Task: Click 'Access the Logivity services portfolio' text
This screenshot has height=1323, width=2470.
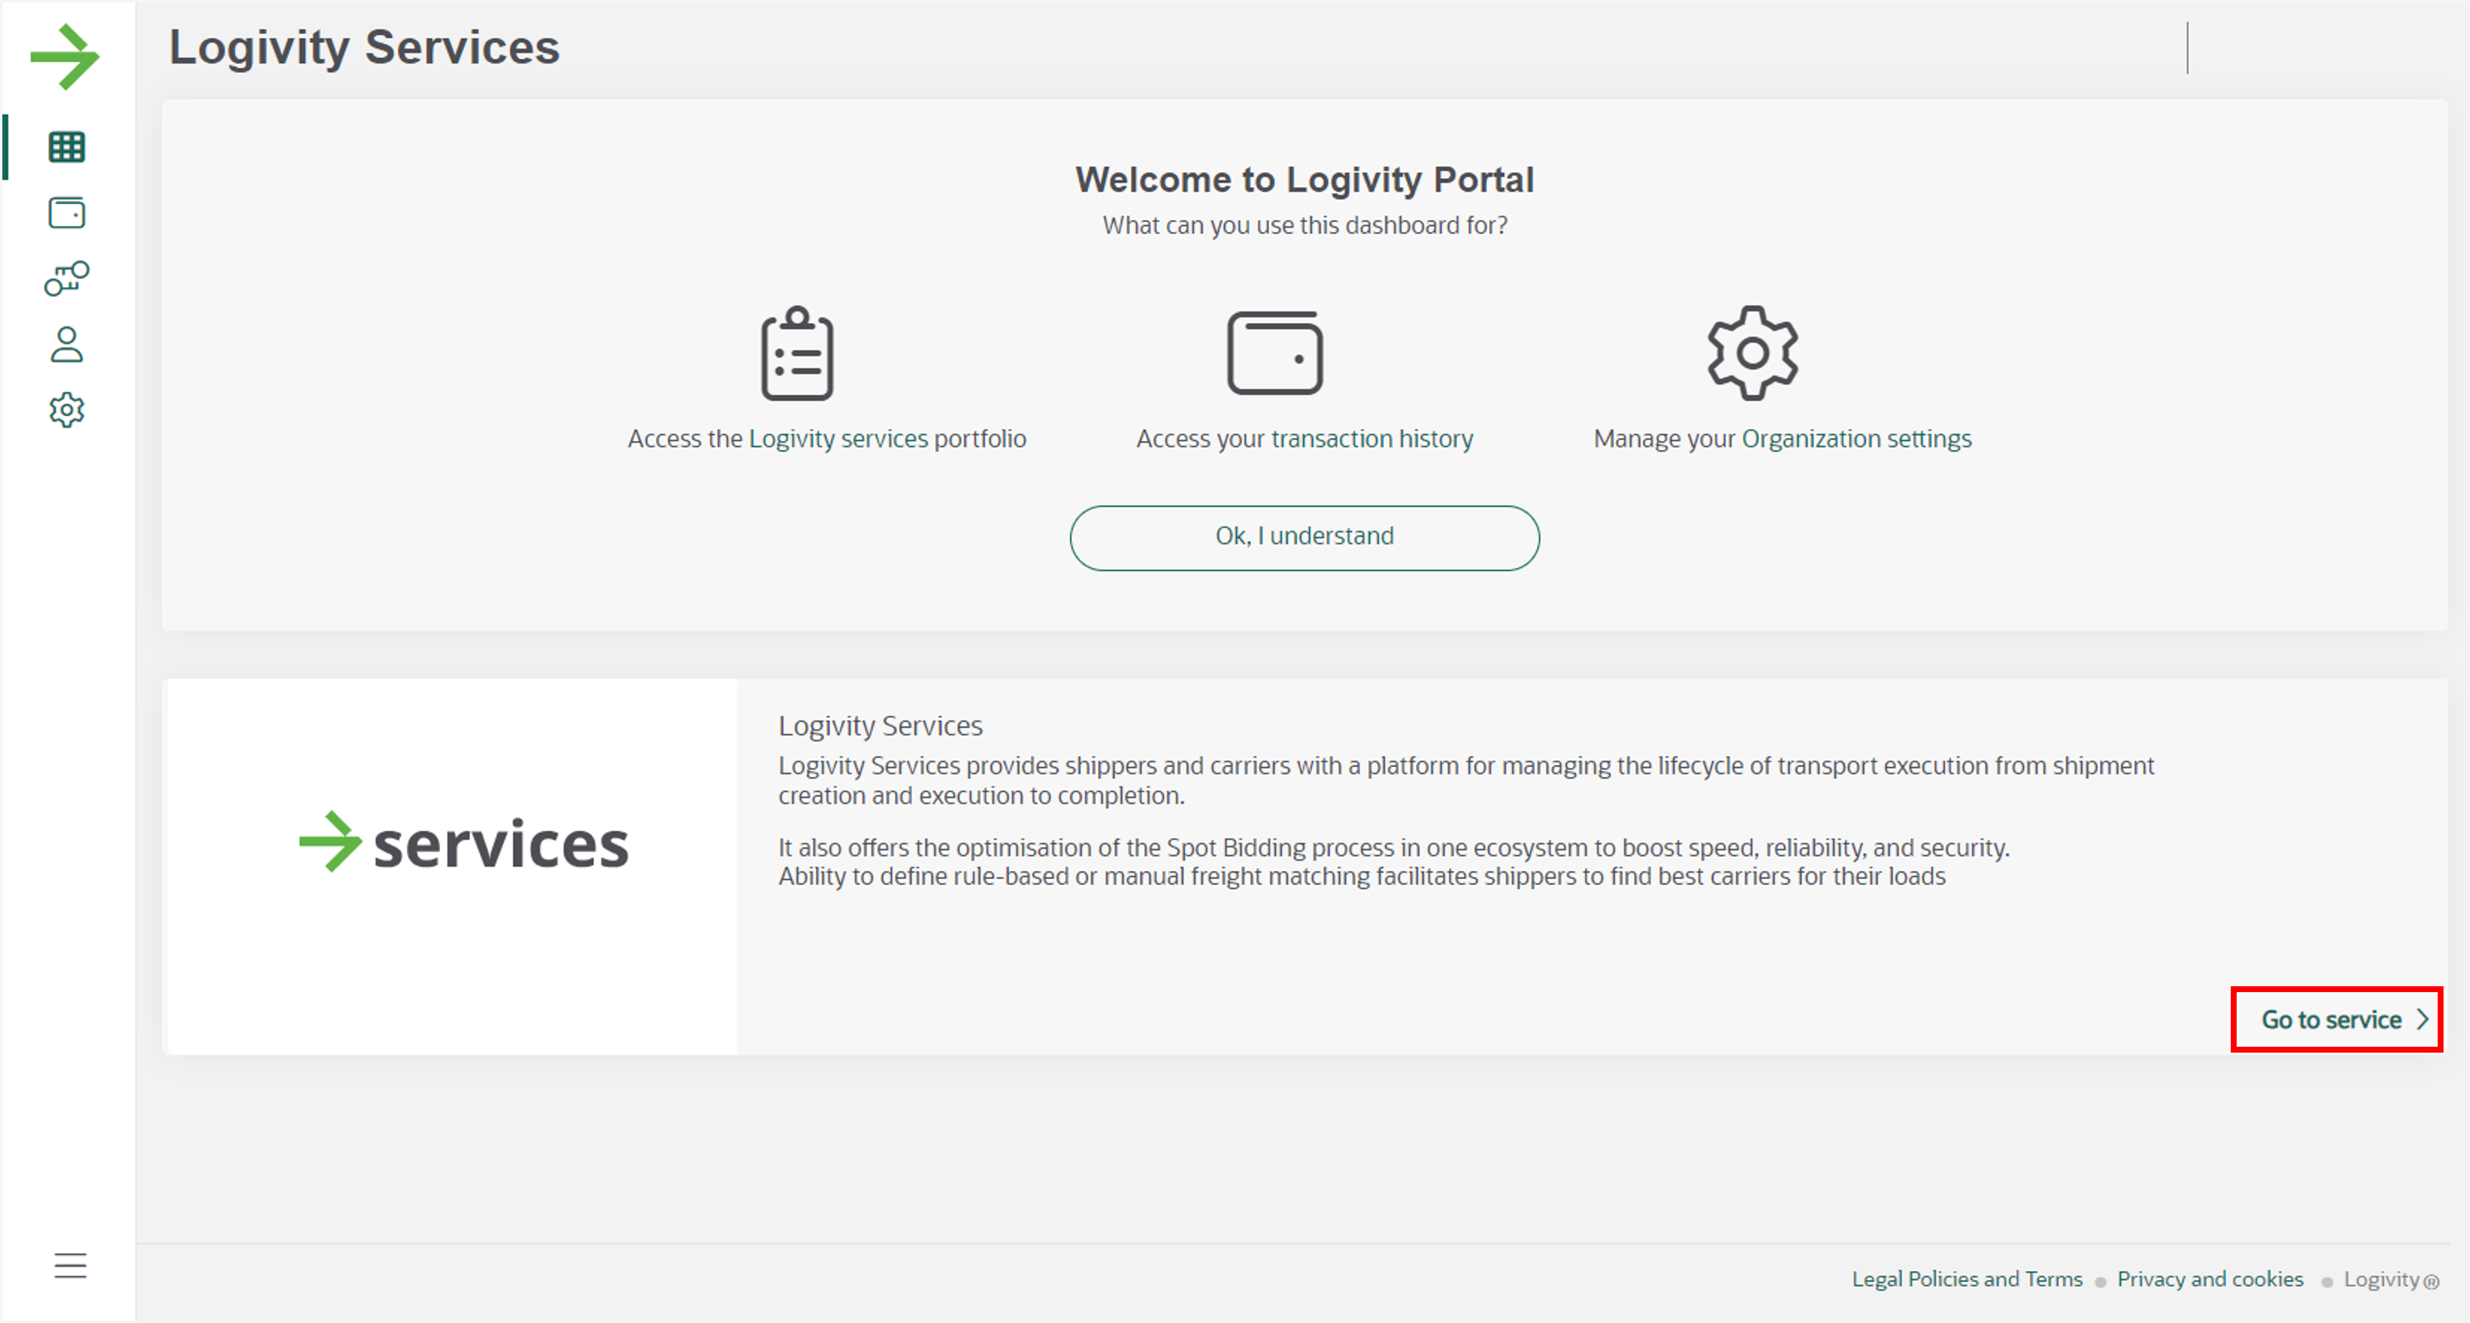Action: tap(826, 439)
